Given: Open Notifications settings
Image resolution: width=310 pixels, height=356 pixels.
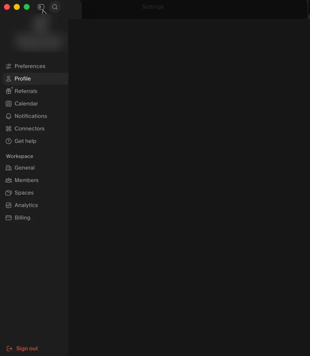Looking at the screenshot, I should 35,116.
